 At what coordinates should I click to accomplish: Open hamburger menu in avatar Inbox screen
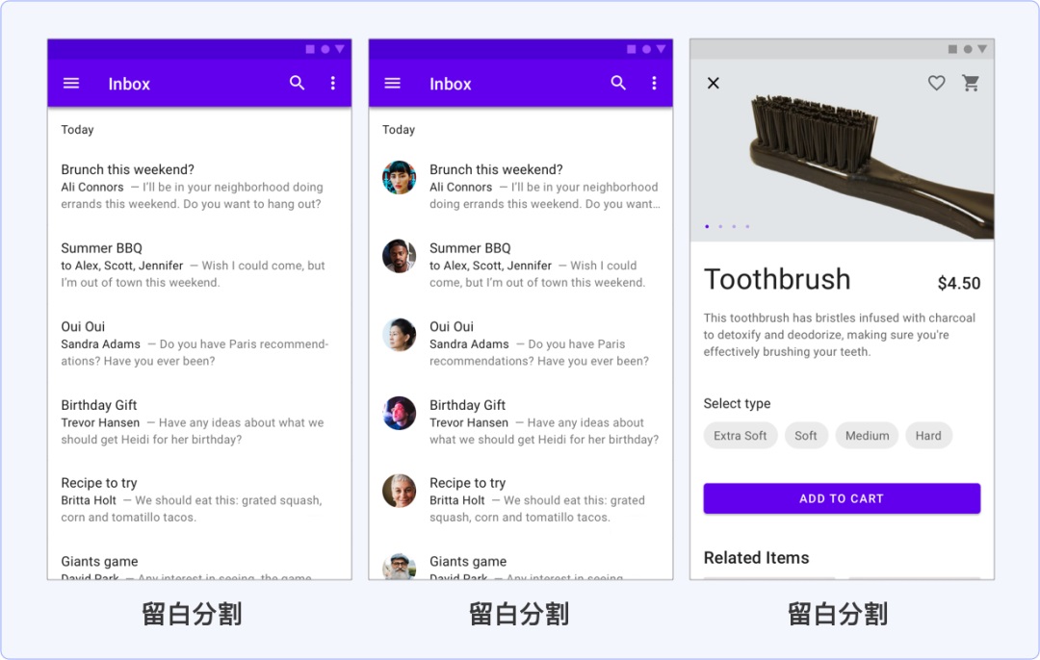pyautogui.click(x=392, y=84)
